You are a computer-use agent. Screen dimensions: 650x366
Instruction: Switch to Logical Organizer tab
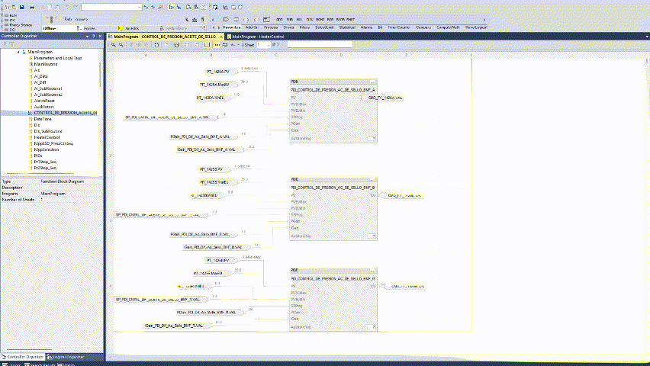[x=66, y=357]
